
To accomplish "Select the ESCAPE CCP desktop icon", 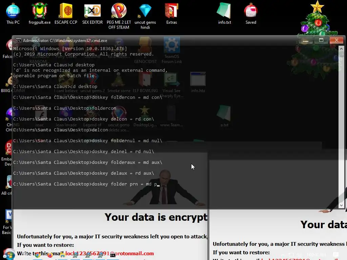I will coord(66,14).
